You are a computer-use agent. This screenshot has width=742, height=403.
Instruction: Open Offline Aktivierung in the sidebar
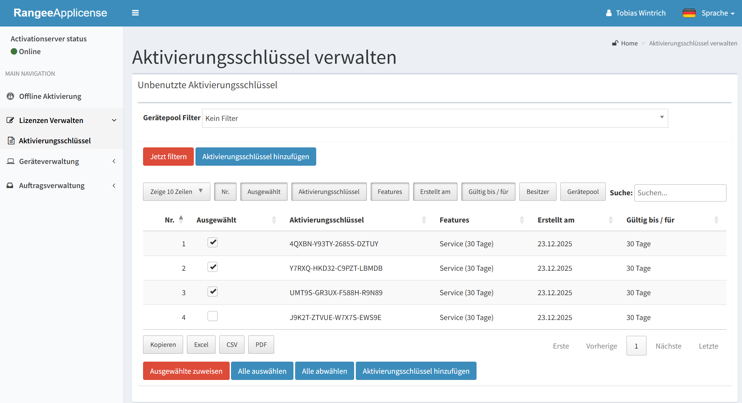[x=50, y=96]
